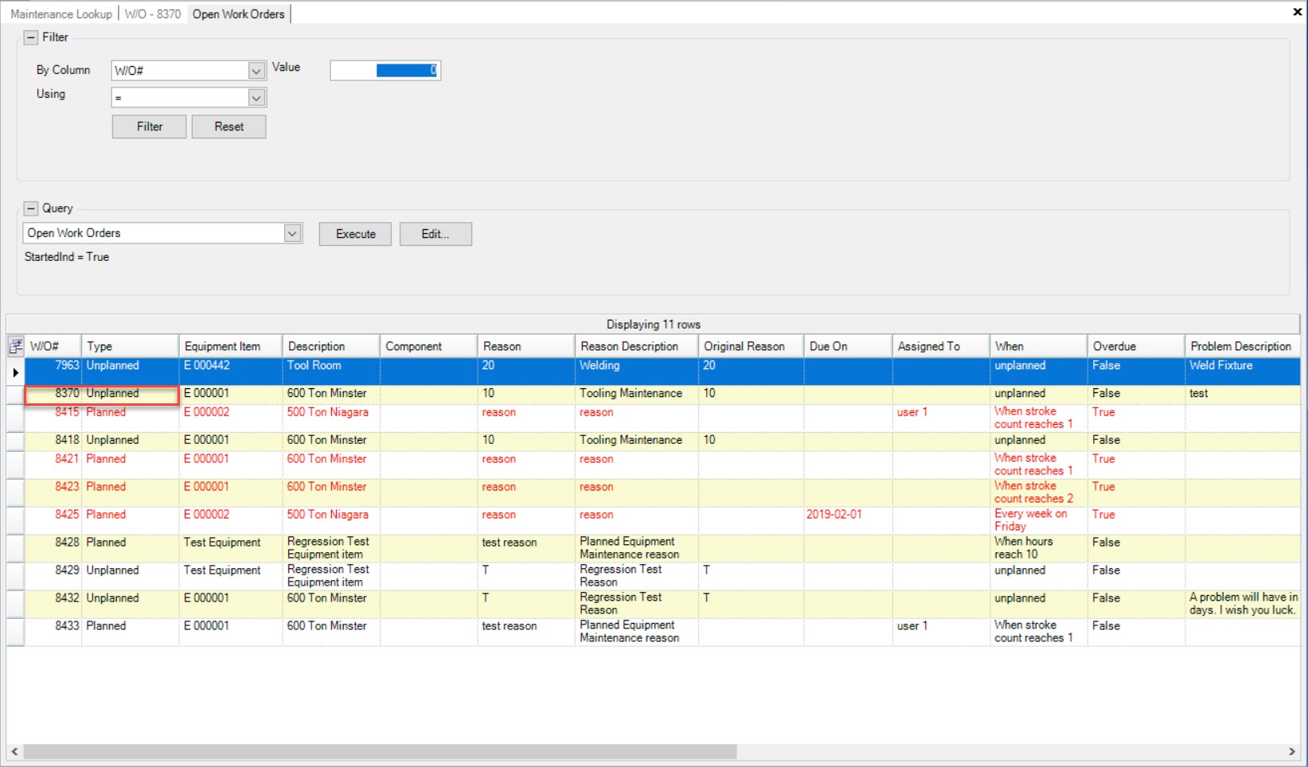Sort by the When column header
This screenshot has width=1308, height=767.
(x=1039, y=346)
